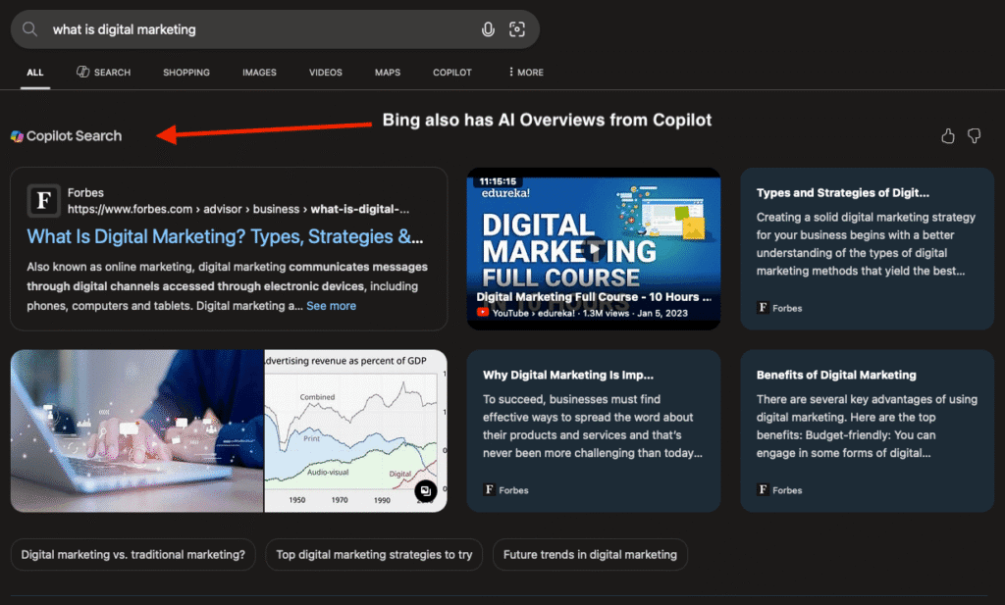This screenshot has height=605, width=1005.
Task: Open the Videos tab
Action: [x=326, y=73]
